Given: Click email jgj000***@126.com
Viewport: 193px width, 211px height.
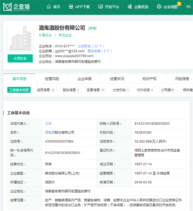Looking at the screenshot, I should point(70,51).
